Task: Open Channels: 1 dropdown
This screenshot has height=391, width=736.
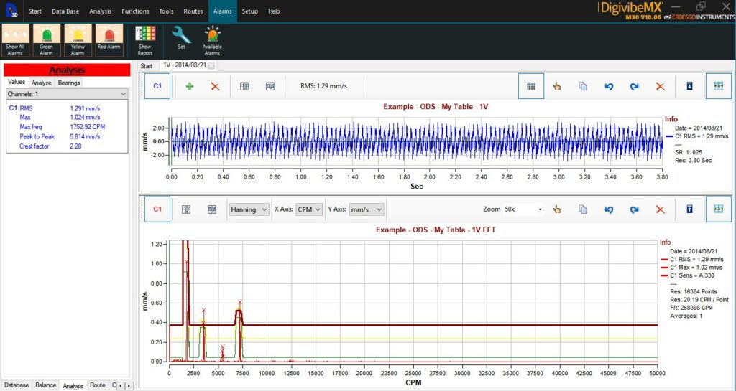Action: point(67,94)
